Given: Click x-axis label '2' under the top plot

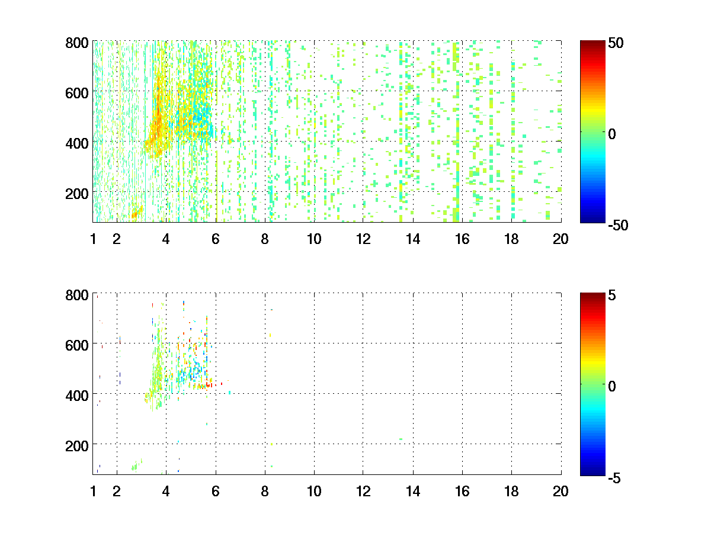Looking at the screenshot, I should point(117,239).
